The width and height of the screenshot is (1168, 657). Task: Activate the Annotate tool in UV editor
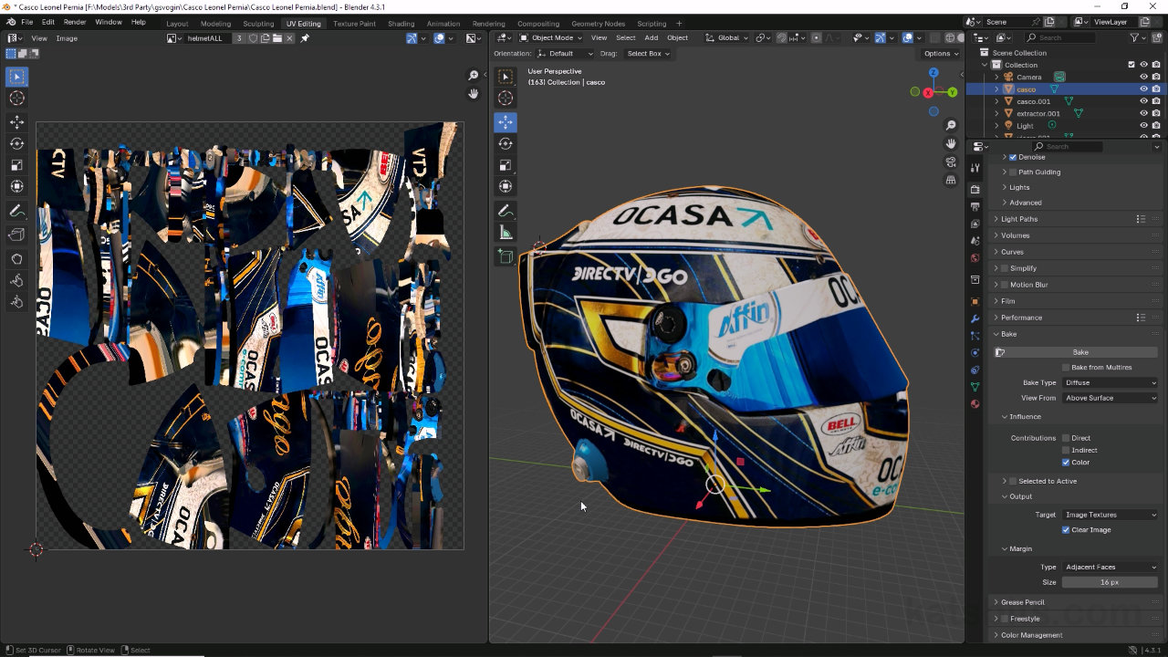(16, 211)
